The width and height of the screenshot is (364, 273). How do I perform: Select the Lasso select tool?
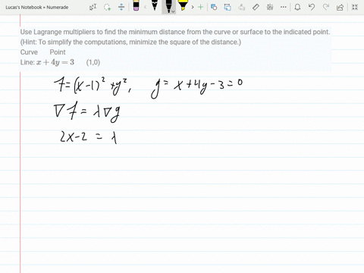tap(107, 7)
